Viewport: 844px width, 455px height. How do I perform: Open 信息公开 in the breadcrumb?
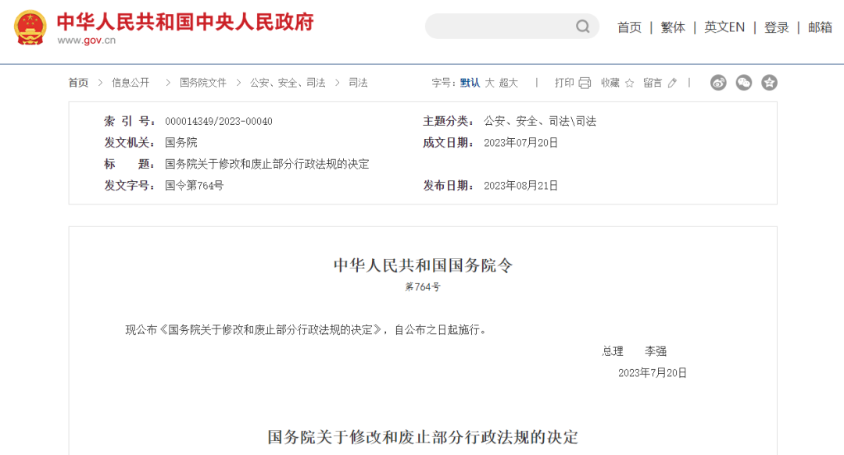click(131, 82)
